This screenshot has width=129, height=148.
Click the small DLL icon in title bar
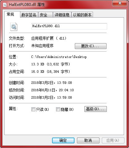tap(5, 5)
